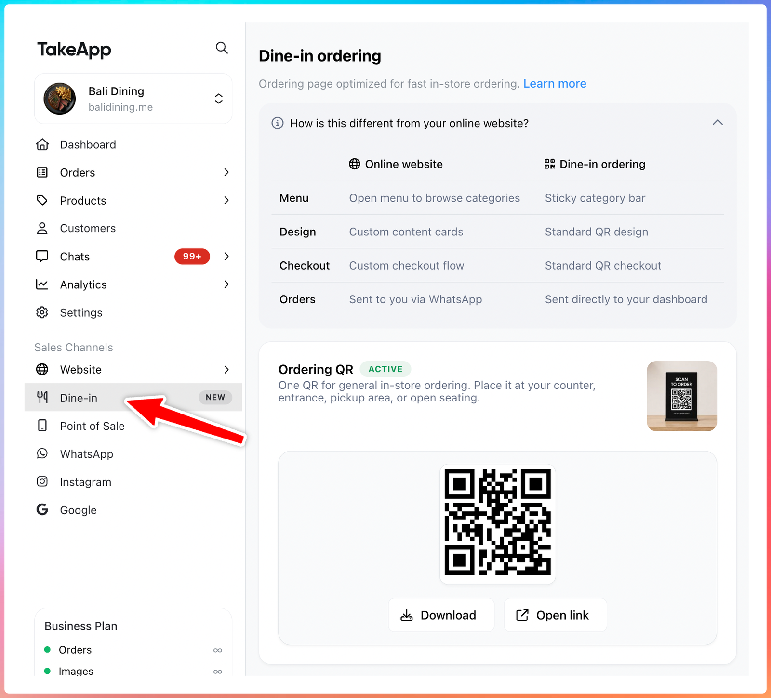Click the NEW badge on Dine-in
The width and height of the screenshot is (771, 698).
click(x=215, y=397)
